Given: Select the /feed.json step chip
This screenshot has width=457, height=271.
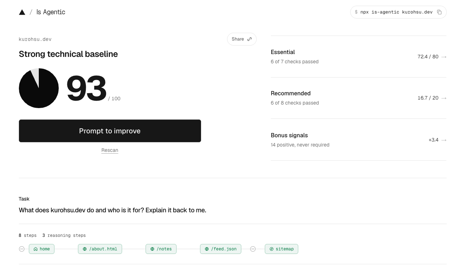Looking at the screenshot, I should point(221,249).
